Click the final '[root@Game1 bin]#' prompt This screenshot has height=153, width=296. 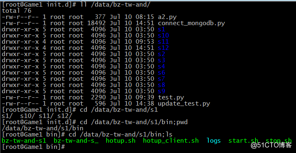point(33,147)
